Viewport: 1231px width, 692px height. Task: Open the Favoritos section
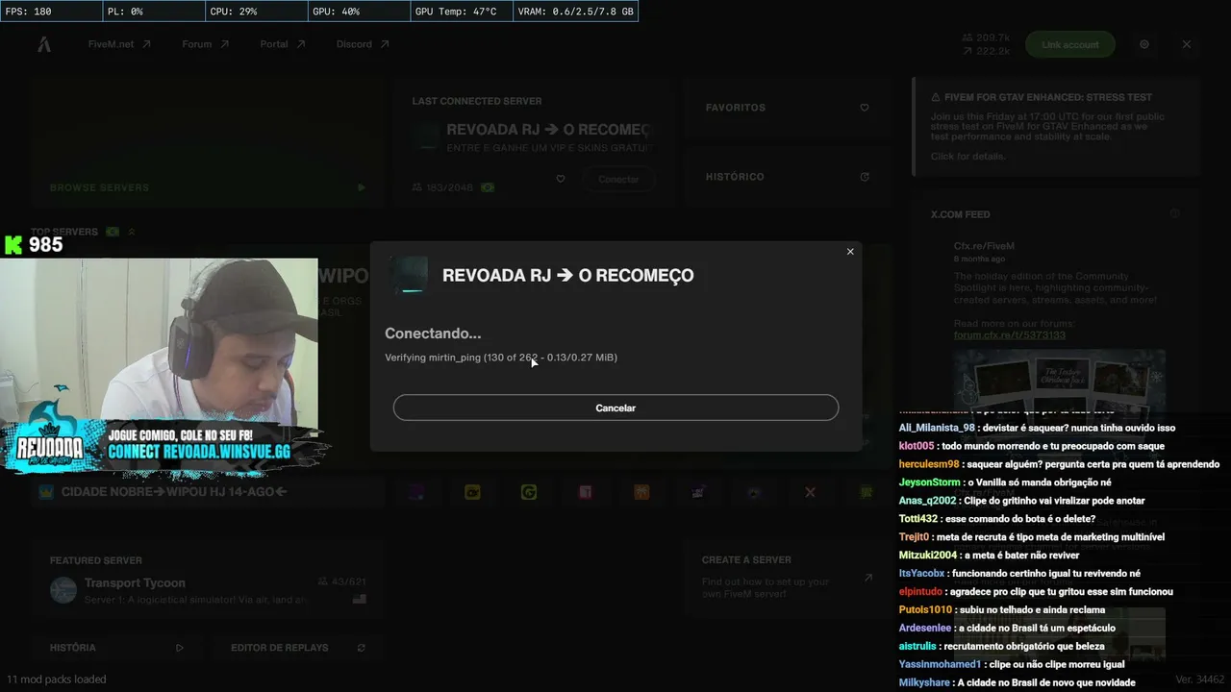coord(789,108)
